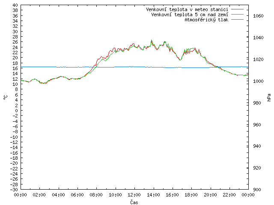The image size is (274, 205).
Task: Click the '°C' left axis title
Action: (6, 97)
